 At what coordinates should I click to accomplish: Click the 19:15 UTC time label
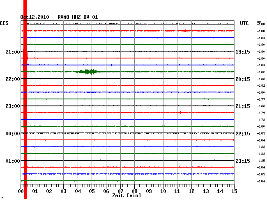pyautogui.click(x=243, y=52)
